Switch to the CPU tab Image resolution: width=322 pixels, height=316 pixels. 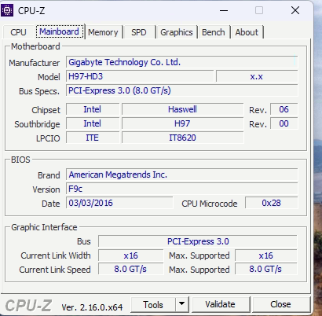[x=18, y=32]
